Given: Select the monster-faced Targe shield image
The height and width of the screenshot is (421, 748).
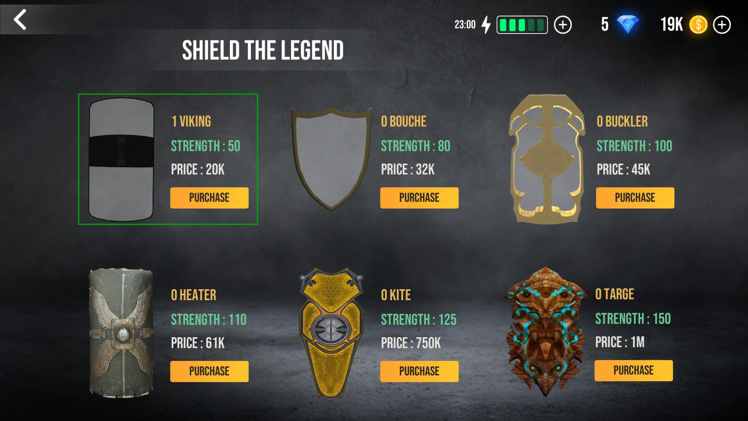Looking at the screenshot, I should [545, 332].
